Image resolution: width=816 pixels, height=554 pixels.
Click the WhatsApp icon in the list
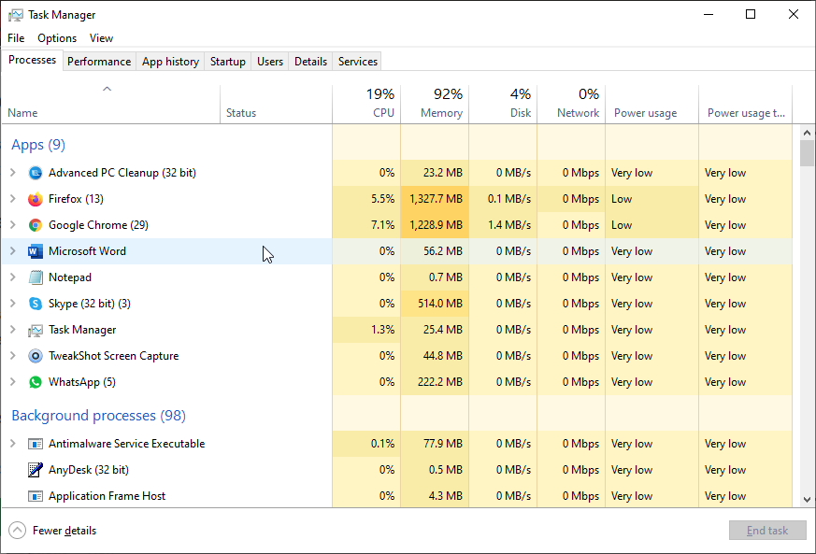point(36,382)
